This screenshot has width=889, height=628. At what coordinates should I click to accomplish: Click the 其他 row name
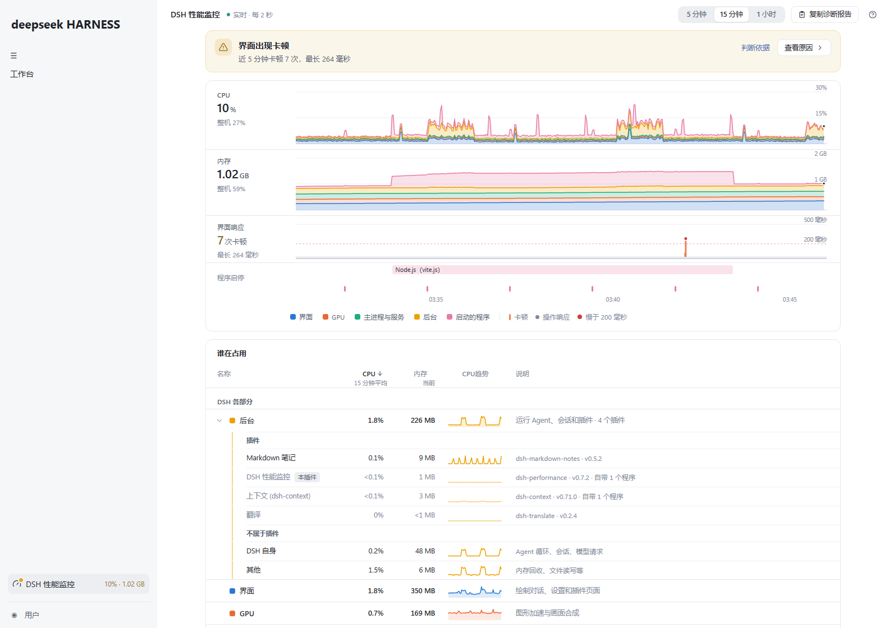coord(254,570)
